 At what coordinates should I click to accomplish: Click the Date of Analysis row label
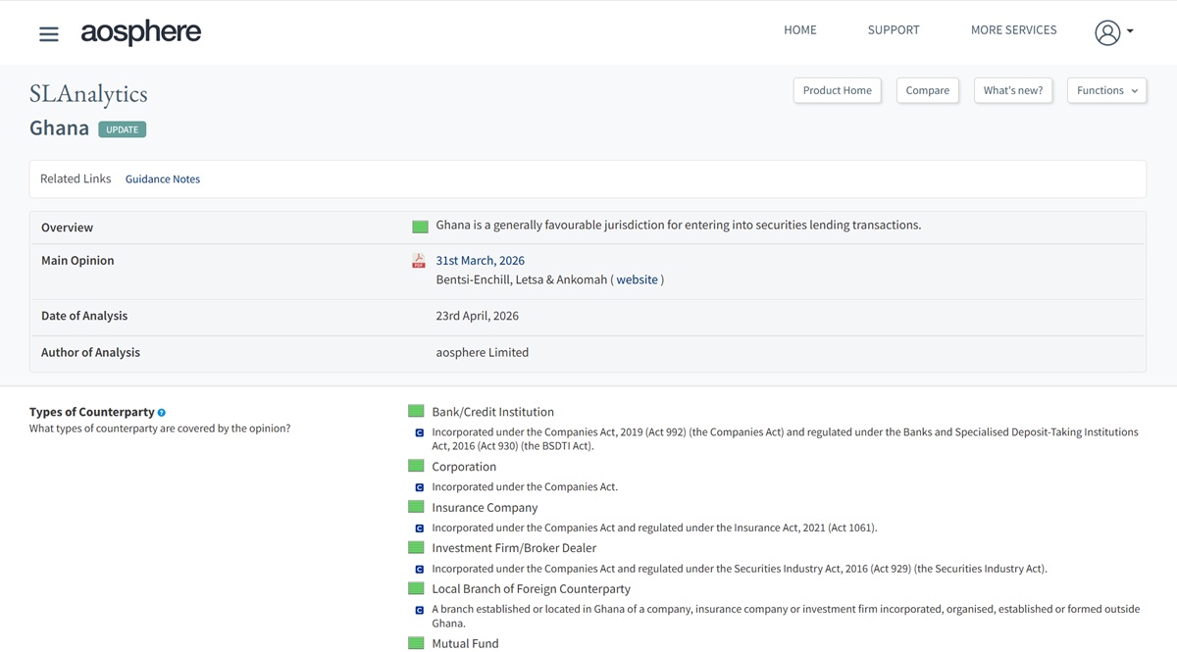click(x=84, y=316)
